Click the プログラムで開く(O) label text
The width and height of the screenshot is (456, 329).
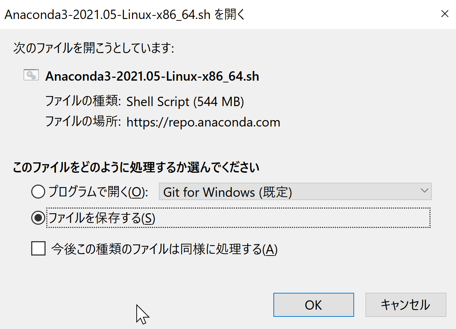pyautogui.click(x=98, y=192)
